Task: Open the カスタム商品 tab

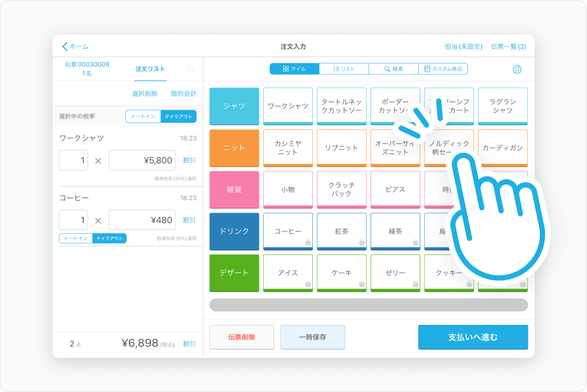Action: point(443,69)
